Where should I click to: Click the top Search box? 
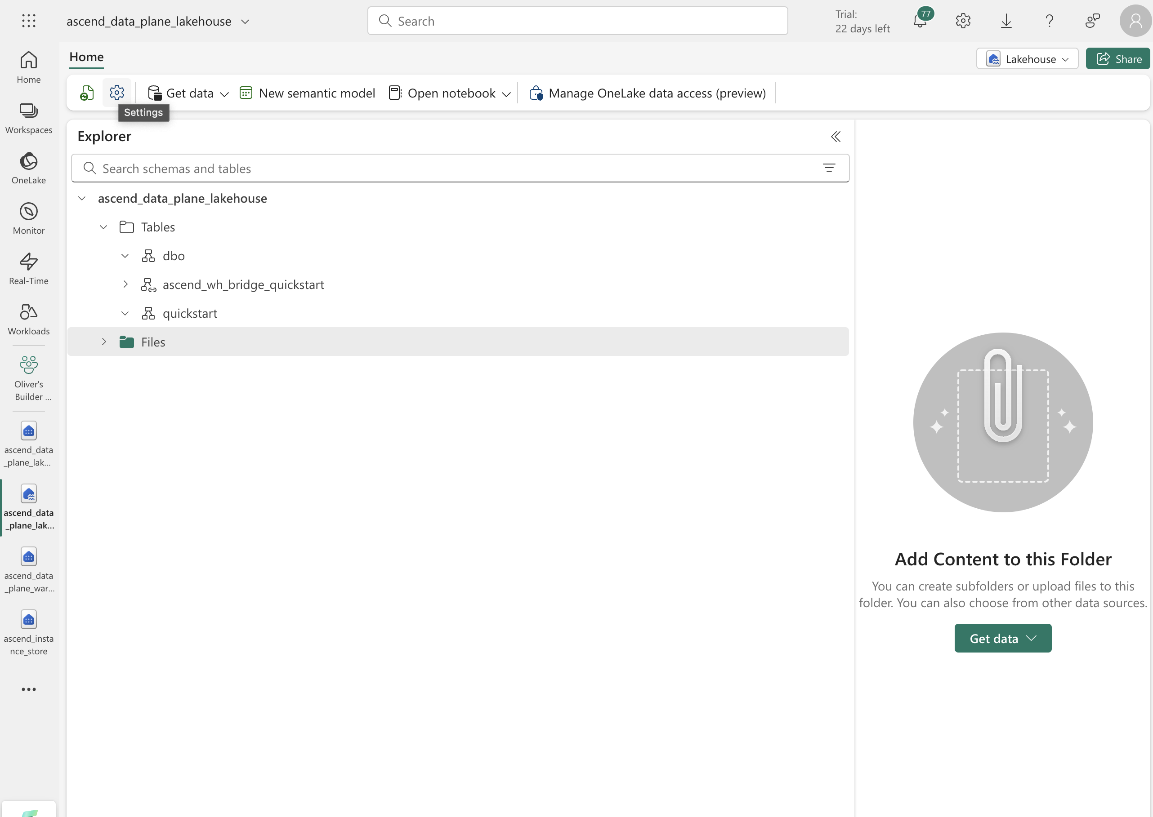coord(577,21)
